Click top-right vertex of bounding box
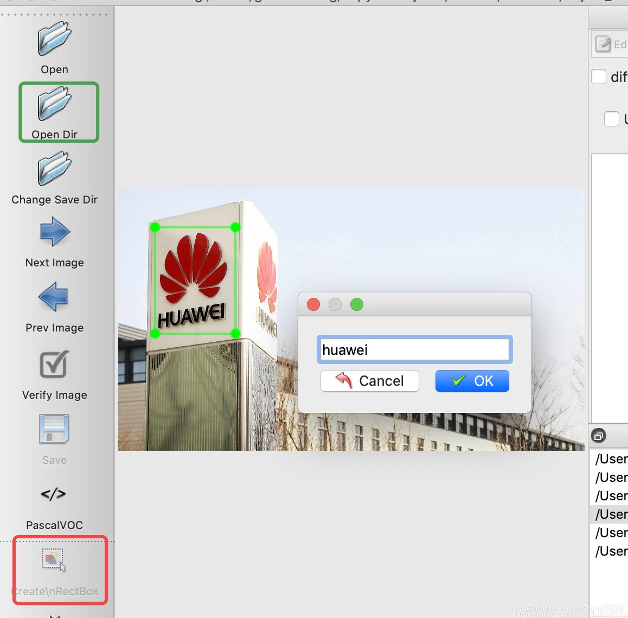The image size is (628, 618). point(235,227)
